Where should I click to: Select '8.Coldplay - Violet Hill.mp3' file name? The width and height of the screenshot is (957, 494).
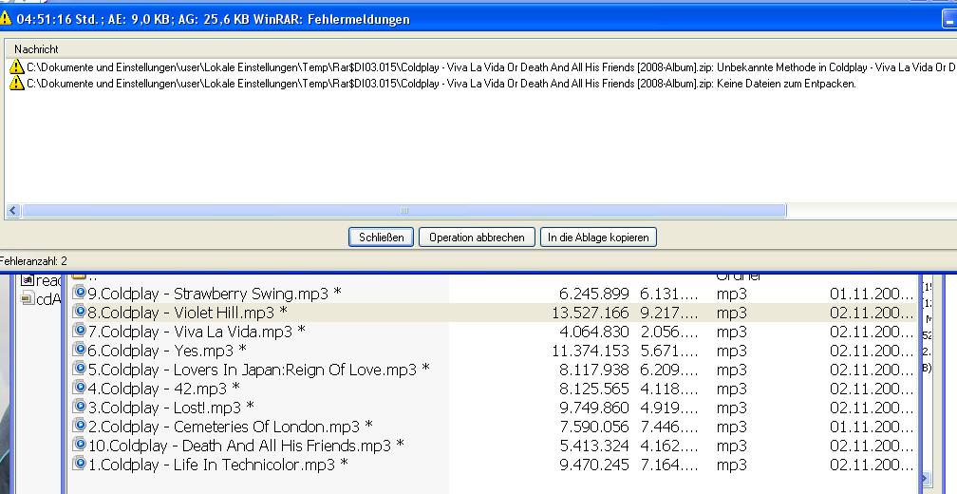(187, 313)
